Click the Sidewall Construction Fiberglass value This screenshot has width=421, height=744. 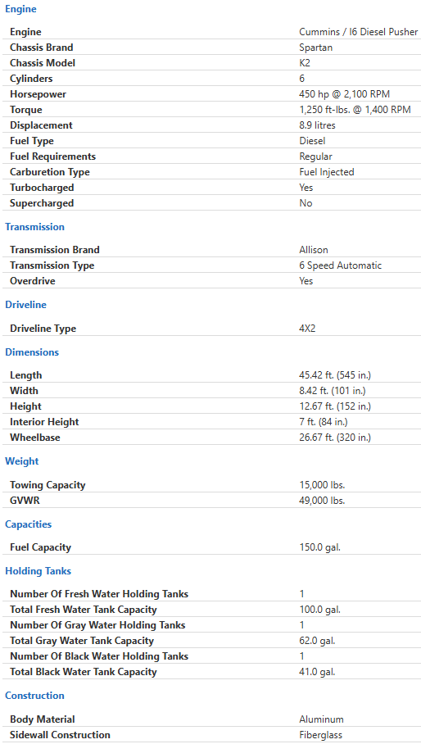pyautogui.click(x=320, y=734)
